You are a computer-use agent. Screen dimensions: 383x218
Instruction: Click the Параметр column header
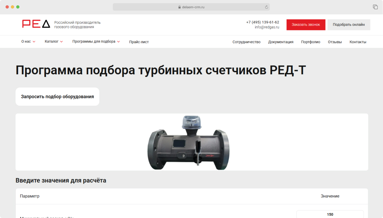click(30, 196)
